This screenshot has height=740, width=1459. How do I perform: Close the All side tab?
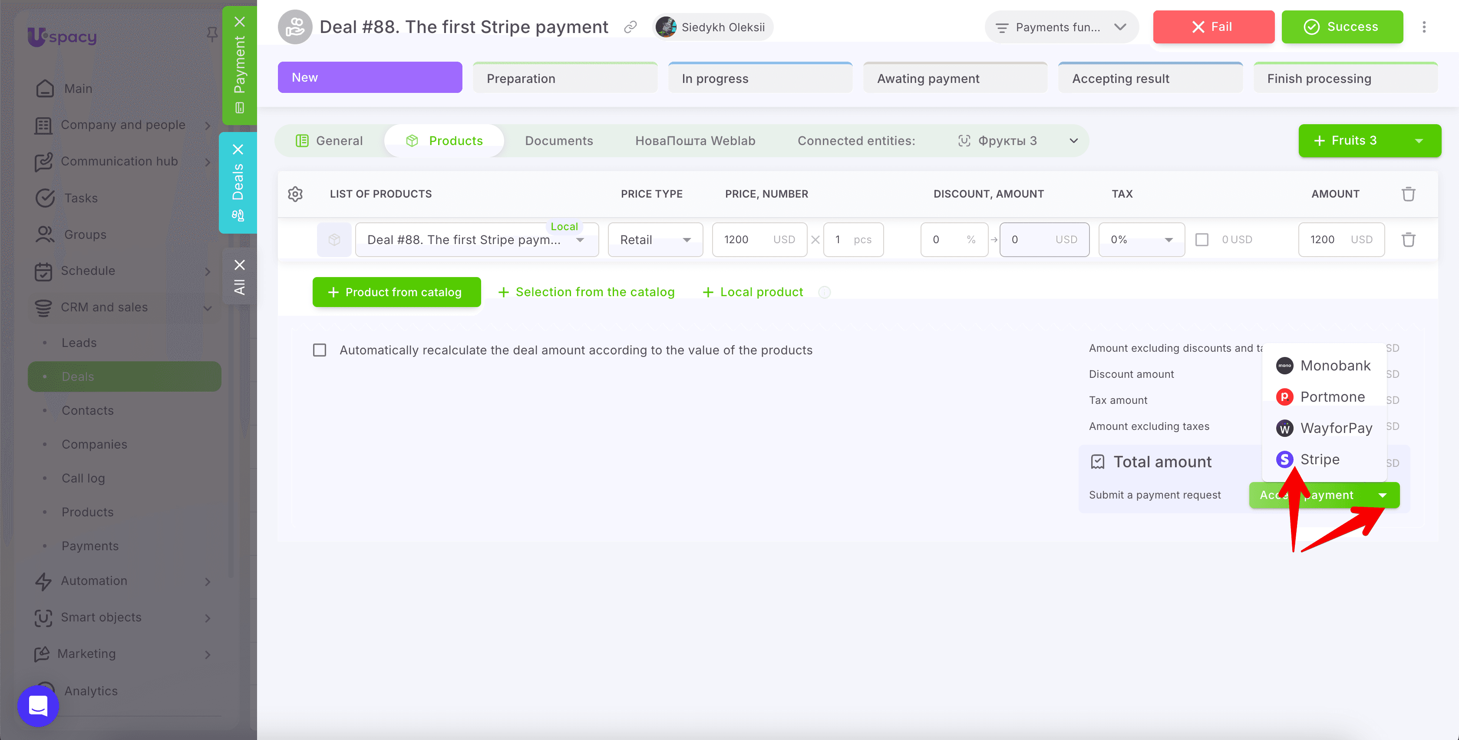[x=240, y=264]
